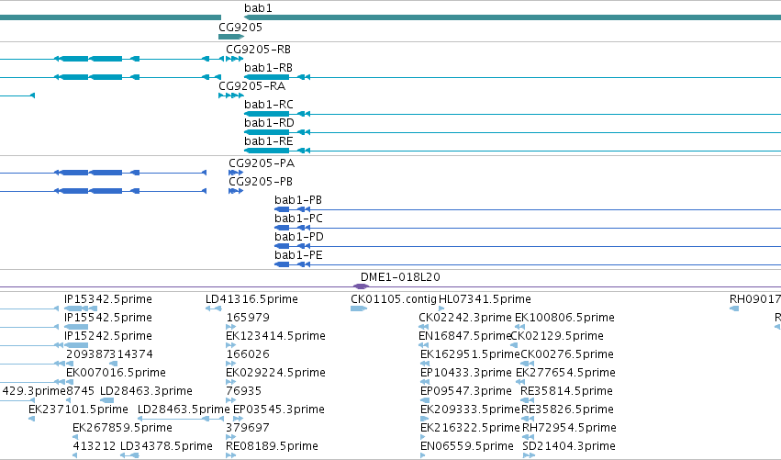Click the EK100806.5prime EST
Image resolution: width=781 pixels, height=460 pixels.
564,318
